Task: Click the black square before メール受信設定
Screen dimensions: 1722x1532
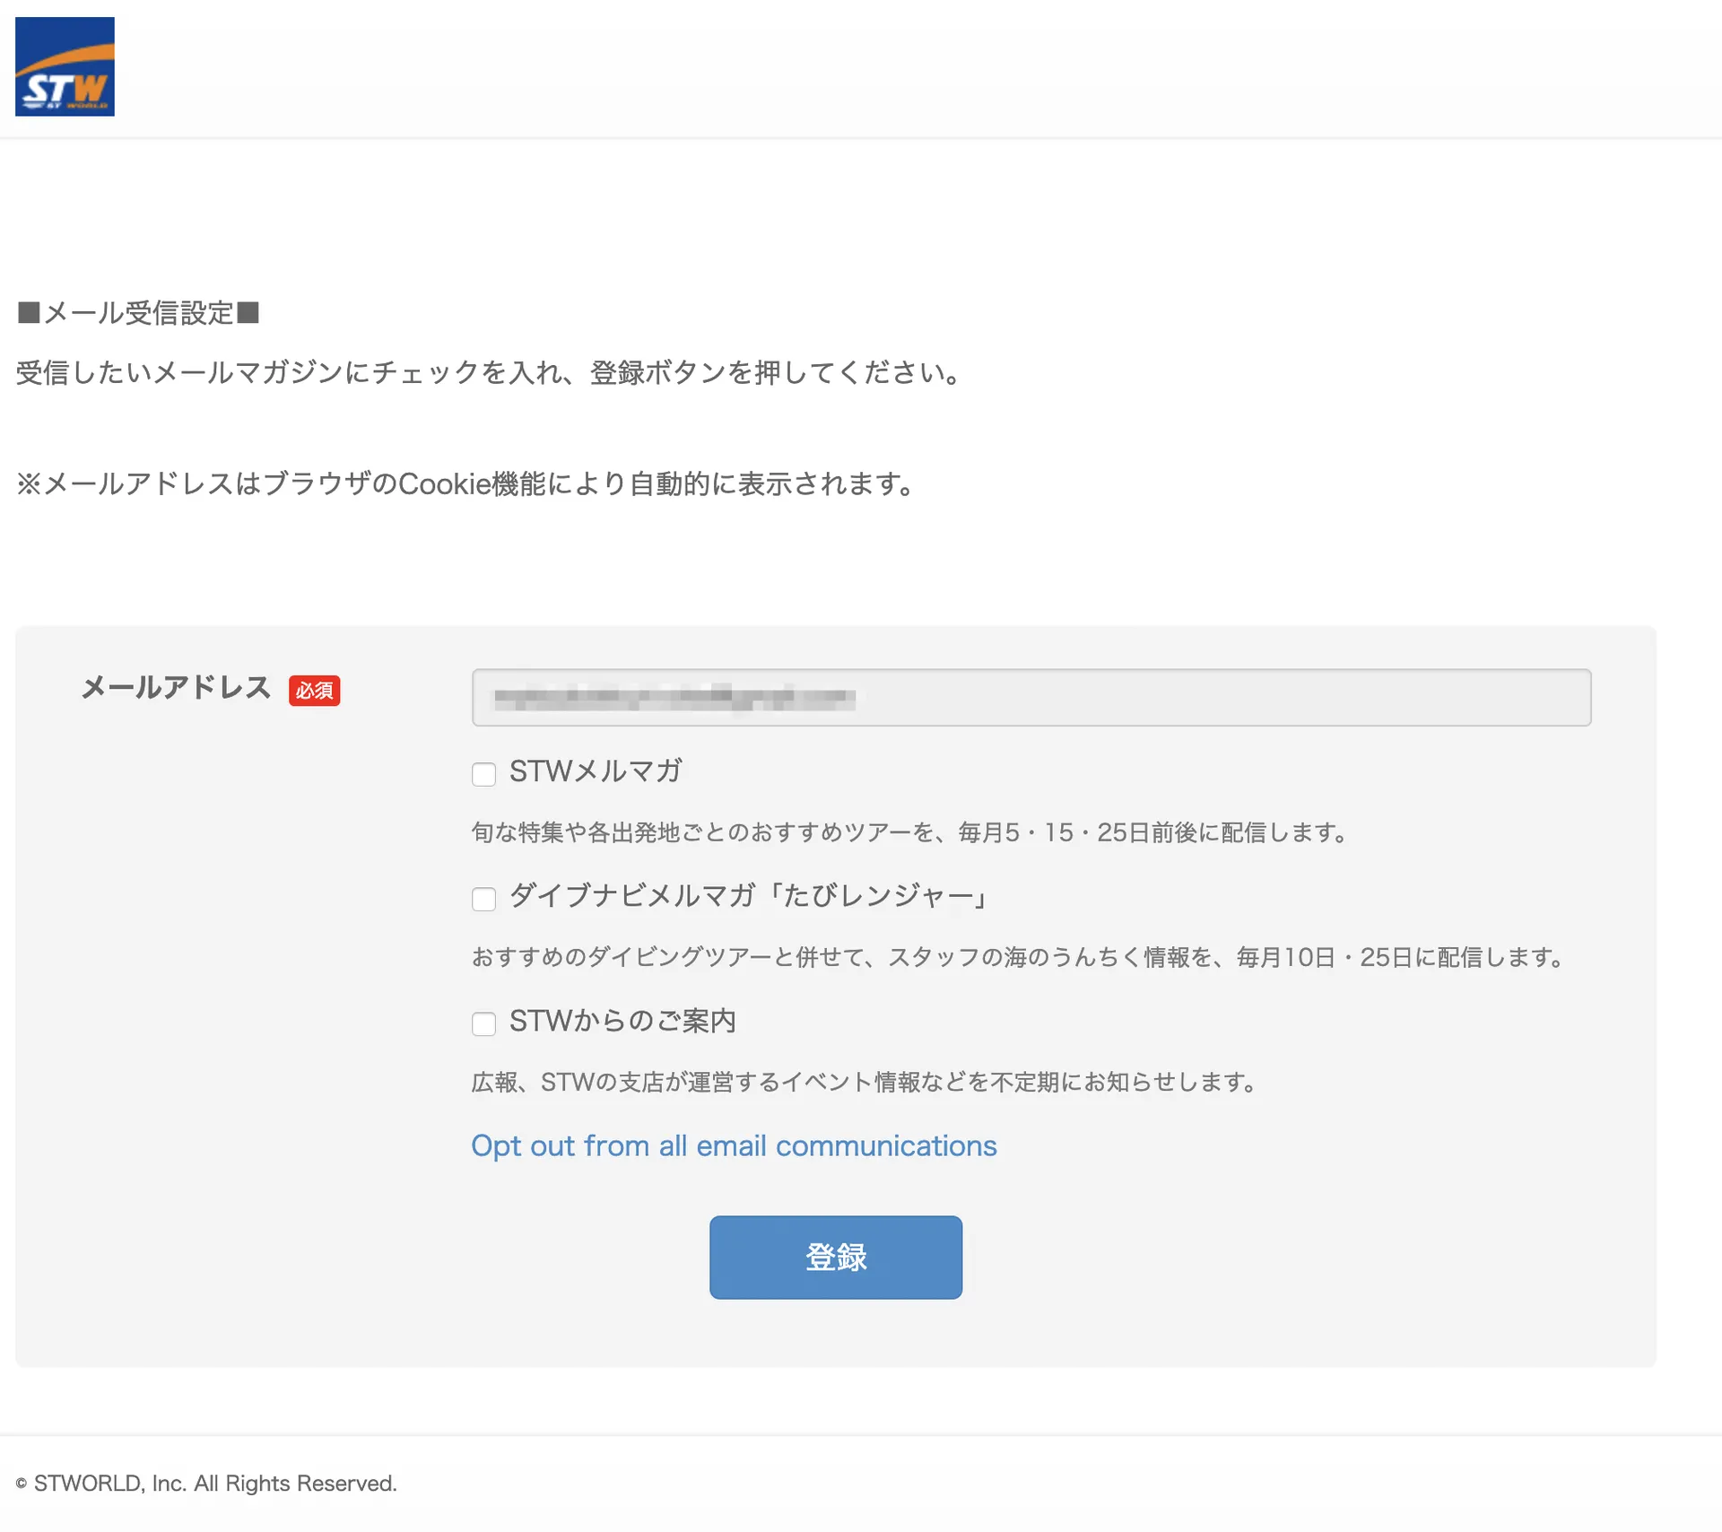Action: click(x=29, y=313)
